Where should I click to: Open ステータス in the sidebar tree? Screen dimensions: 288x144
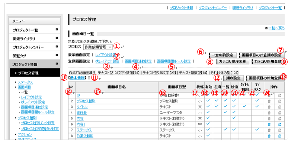25,82
